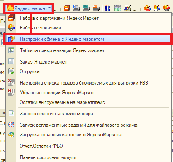
Task: Click the chart report icon beside Заполнение отчета
Action: pos(11,113)
